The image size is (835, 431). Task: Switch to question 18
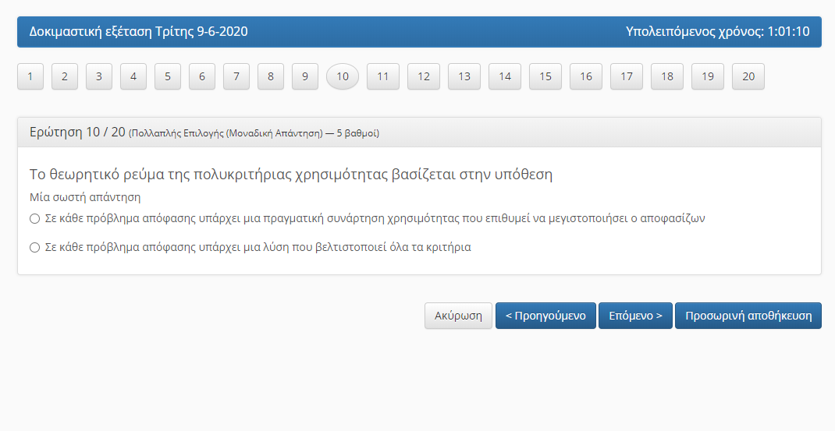pyautogui.click(x=667, y=76)
